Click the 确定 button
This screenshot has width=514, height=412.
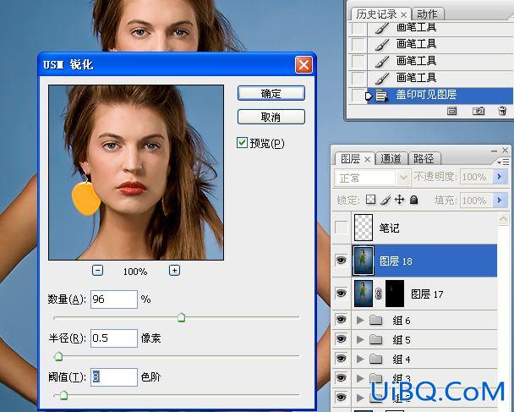tap(271, 94)
